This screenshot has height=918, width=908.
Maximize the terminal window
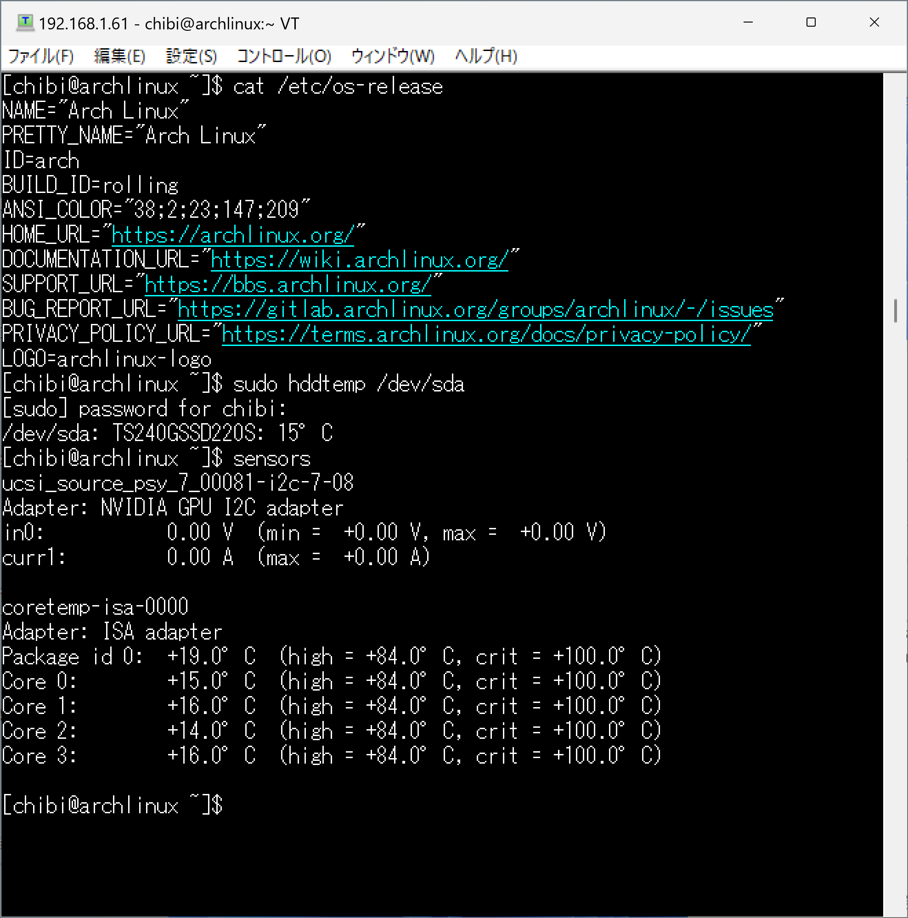coord(811,23)
